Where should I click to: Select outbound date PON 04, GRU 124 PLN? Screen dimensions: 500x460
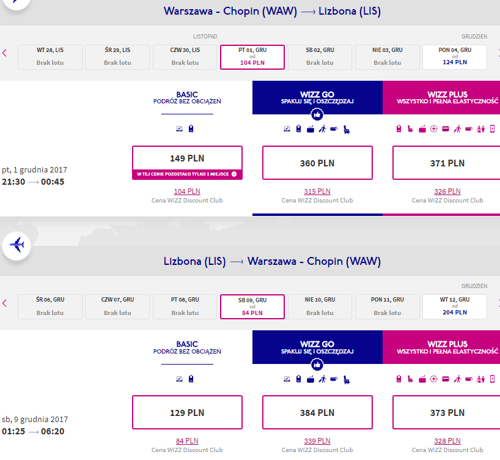pos(455,57)
